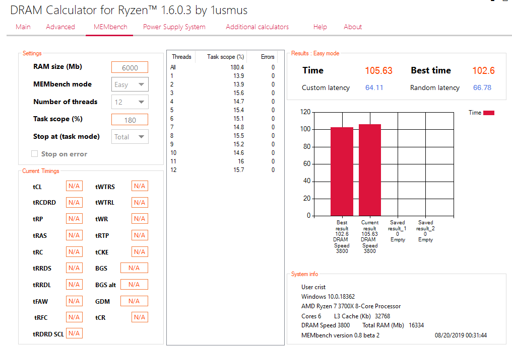Click the tWR timing value box
Viewport: 512px width, 352px height.
pos(140,219)
